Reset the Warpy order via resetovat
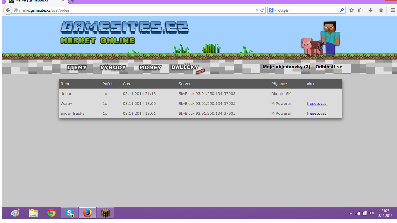The height and width of the screenshot is (223, 397). pos(317,104)
